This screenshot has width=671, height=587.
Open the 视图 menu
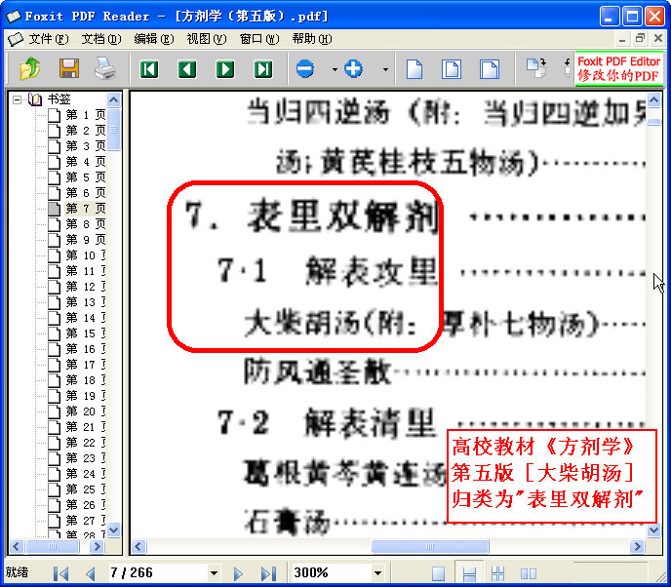(205, 39)
